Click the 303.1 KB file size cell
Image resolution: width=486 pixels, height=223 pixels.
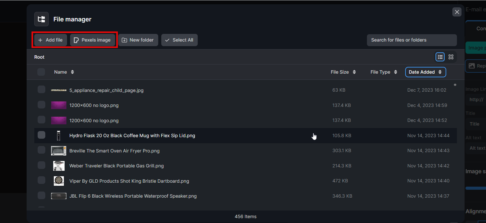point(342,151)
